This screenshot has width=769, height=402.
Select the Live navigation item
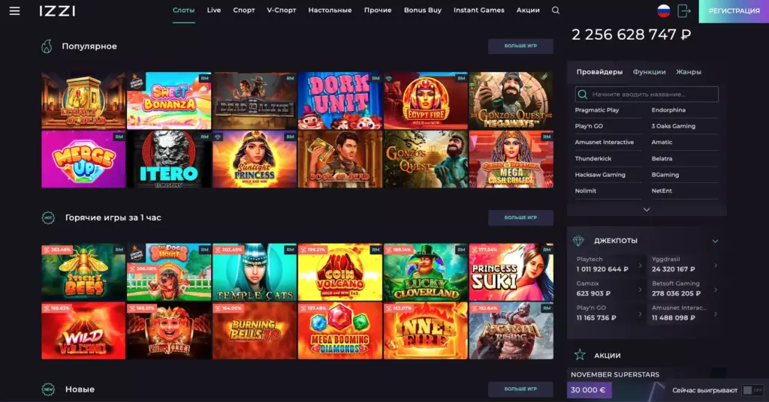(214, 10)
